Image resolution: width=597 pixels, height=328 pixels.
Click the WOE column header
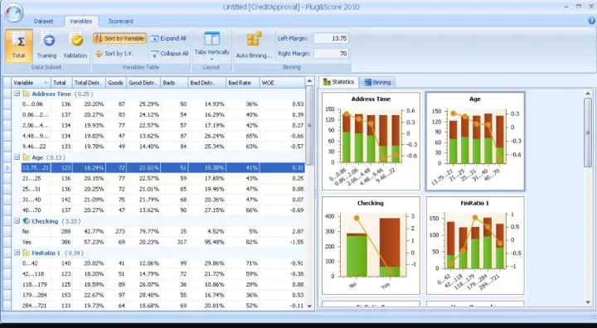pyautogui.click(x=282, y=83)
